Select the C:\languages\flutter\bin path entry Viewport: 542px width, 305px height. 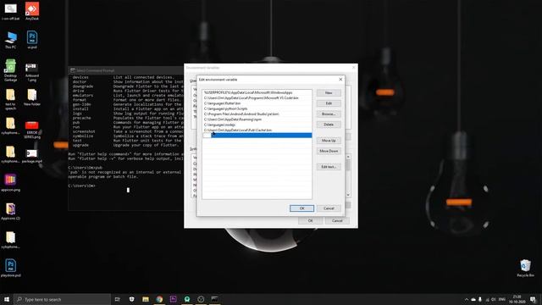(257, 103)
